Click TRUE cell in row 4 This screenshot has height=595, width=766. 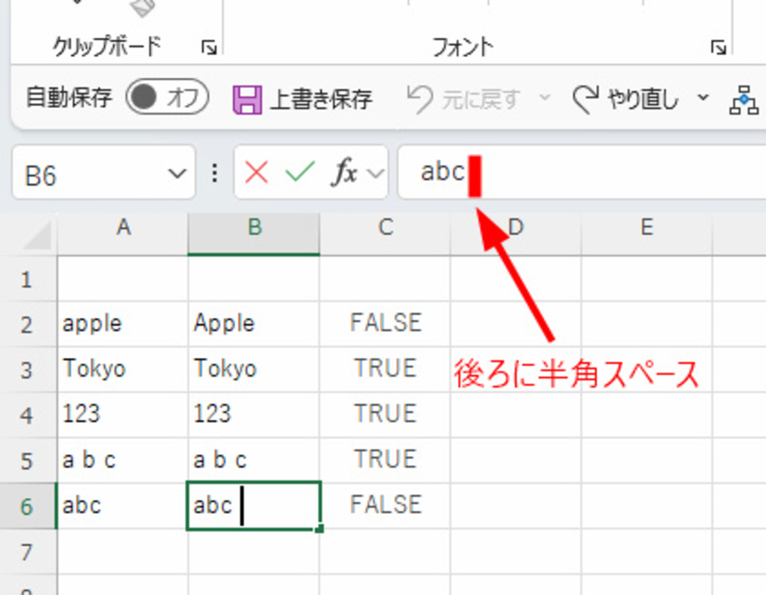point(385,415)
